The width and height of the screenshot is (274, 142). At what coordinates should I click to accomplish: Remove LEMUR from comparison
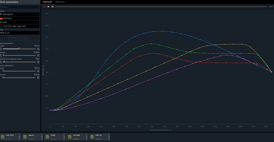64,137
